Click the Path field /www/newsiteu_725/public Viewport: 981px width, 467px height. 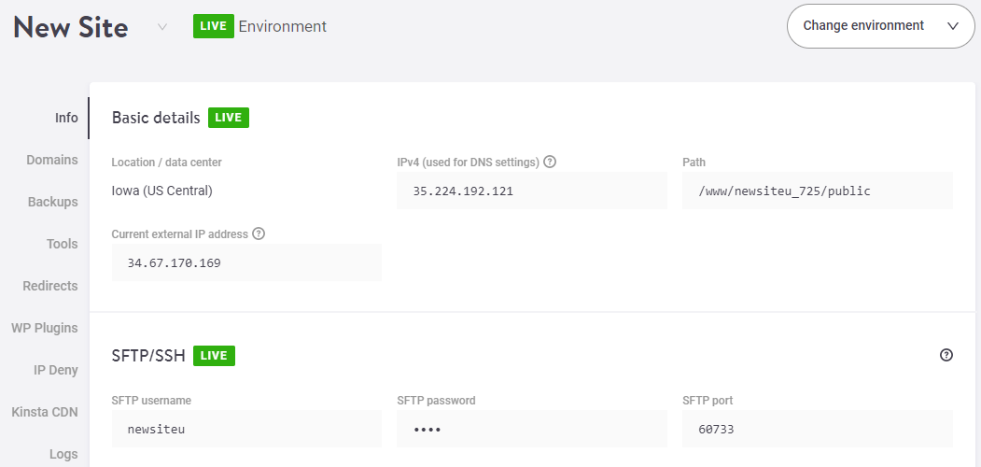818,191
